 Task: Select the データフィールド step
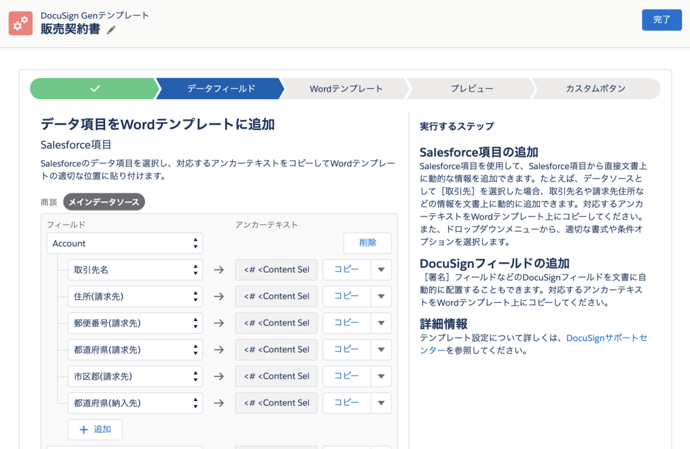point(221,88)
